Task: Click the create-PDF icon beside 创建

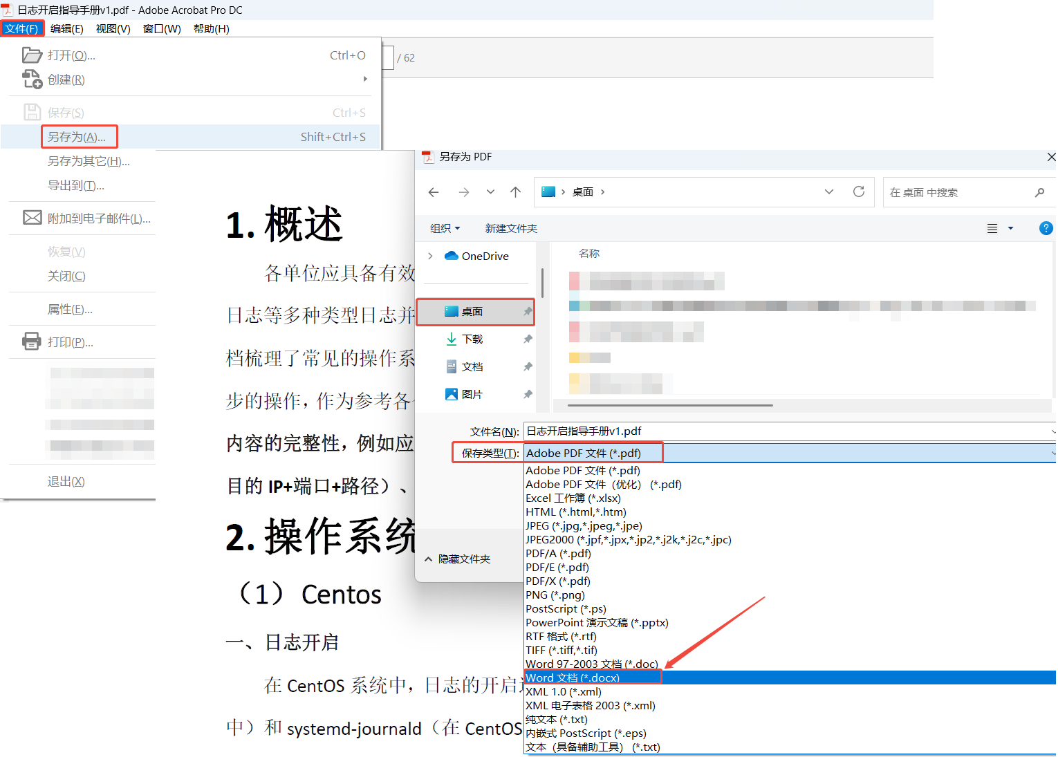Action: point(32,80)
